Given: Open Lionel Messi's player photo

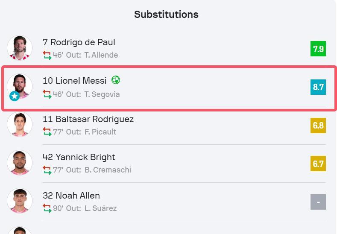Looking at the screenshot, I should (20, 86).
